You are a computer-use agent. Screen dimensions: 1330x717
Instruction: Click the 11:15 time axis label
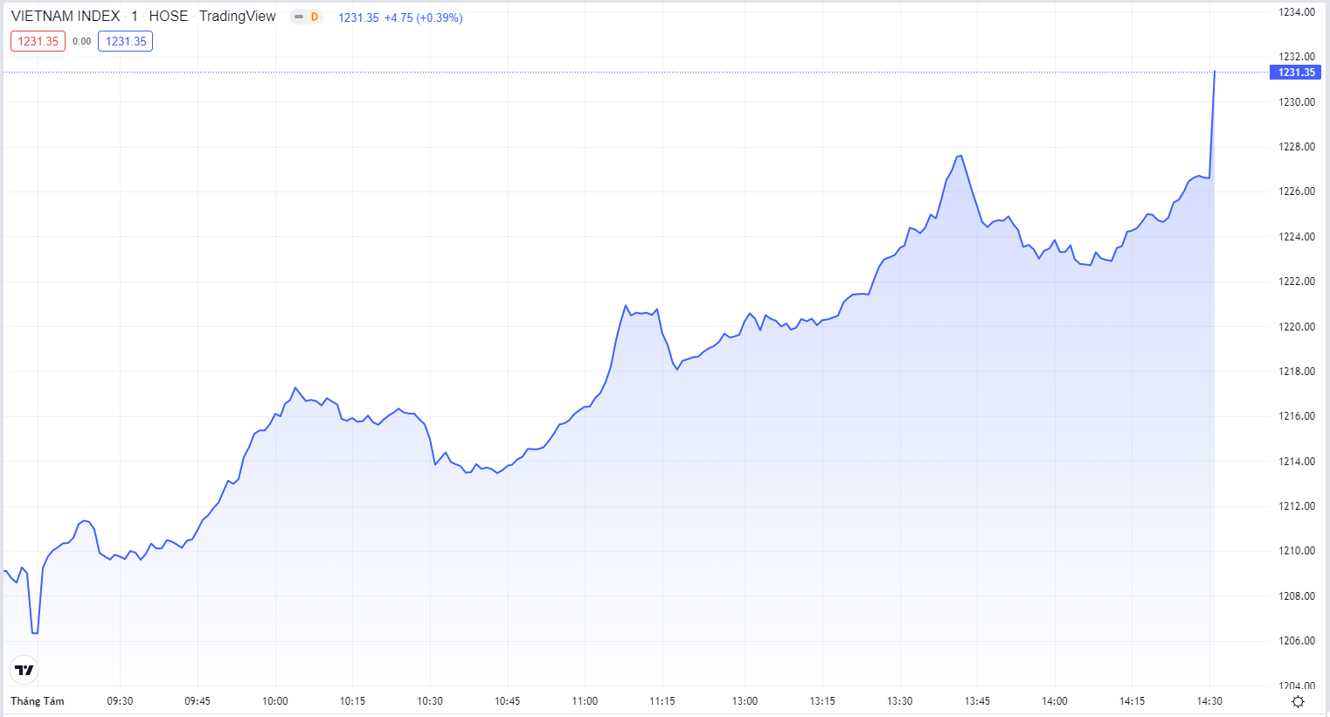[x=662, y=701]
